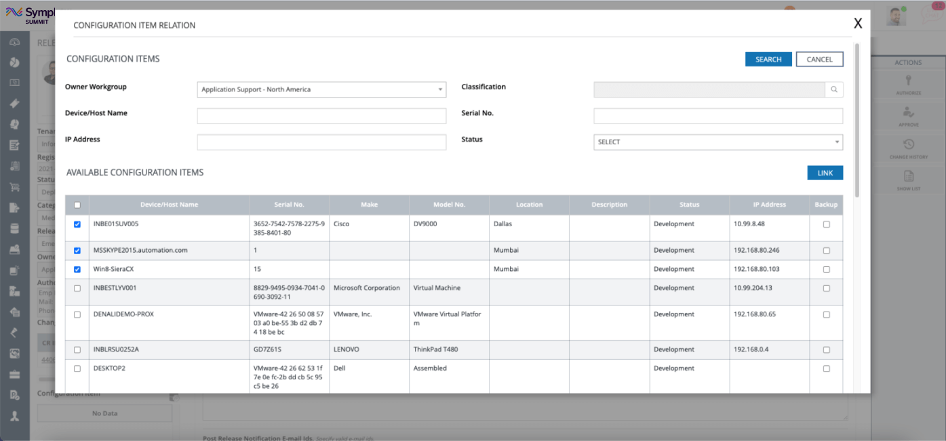Uncheck the INBE01SUV005 row checkbox

tap(77, 224)
